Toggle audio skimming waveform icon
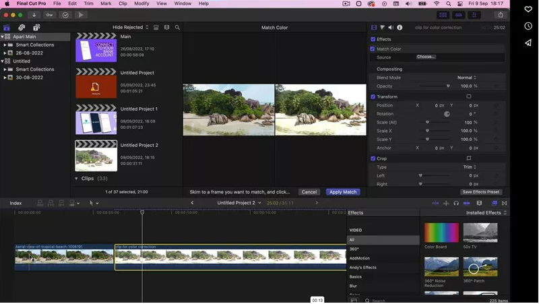 coord(446,204)
